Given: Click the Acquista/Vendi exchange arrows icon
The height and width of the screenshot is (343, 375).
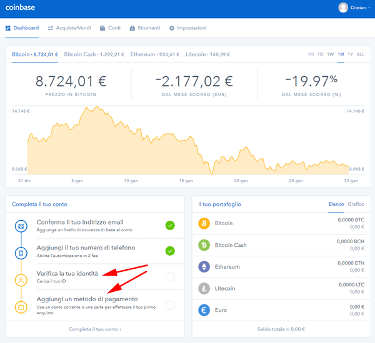Looking at the screenshot, I should (x=51, y=28).
